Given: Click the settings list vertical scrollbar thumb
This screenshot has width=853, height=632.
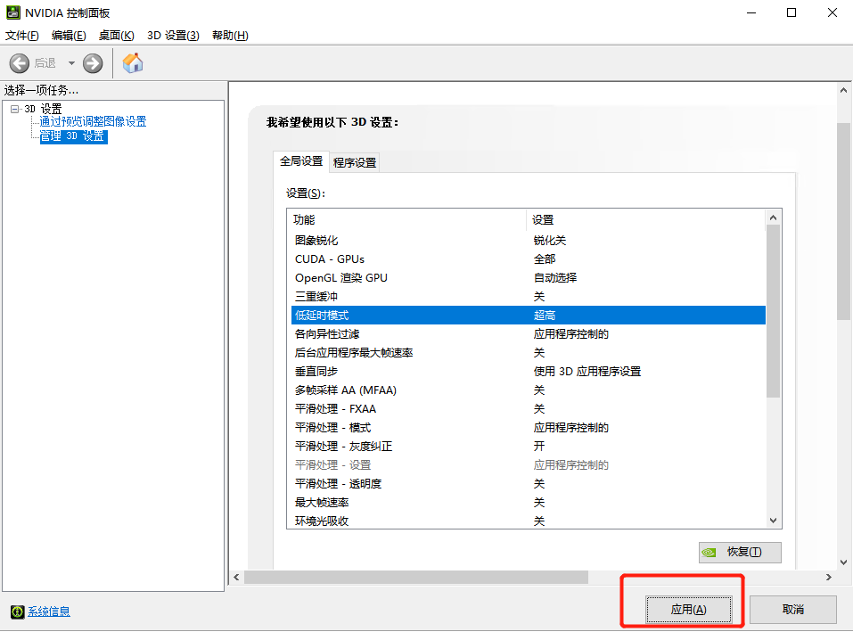Looking at the screenshot, I should 773,312.
